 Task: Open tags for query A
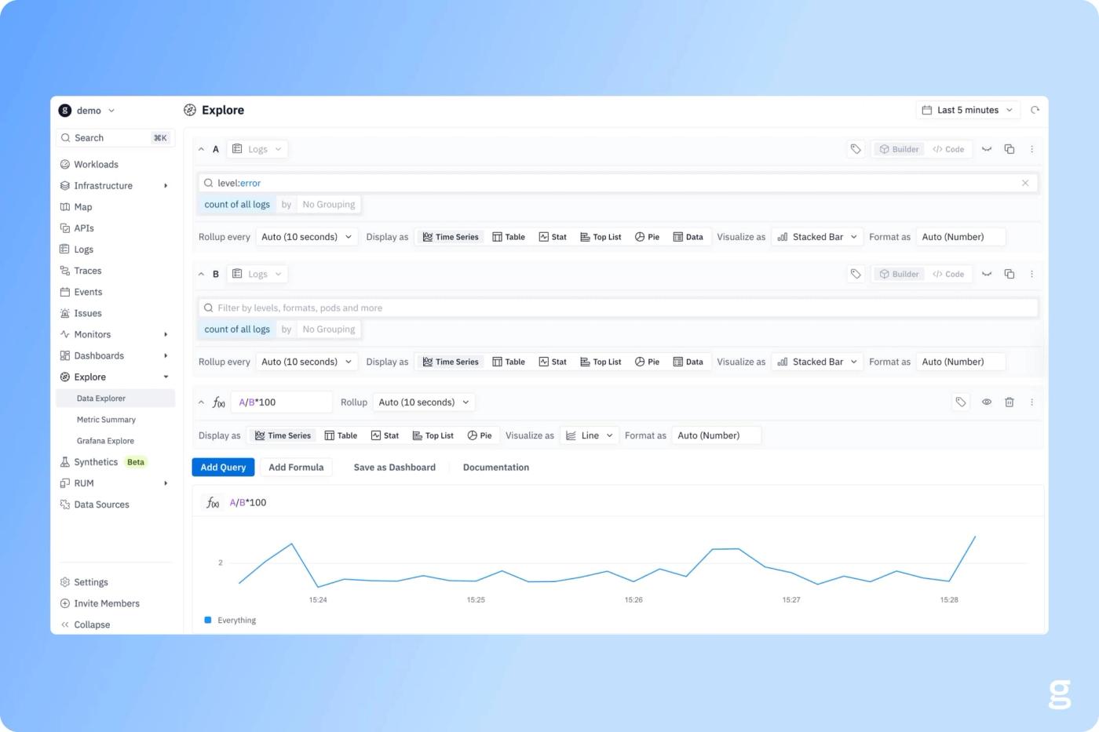[856, 149]
